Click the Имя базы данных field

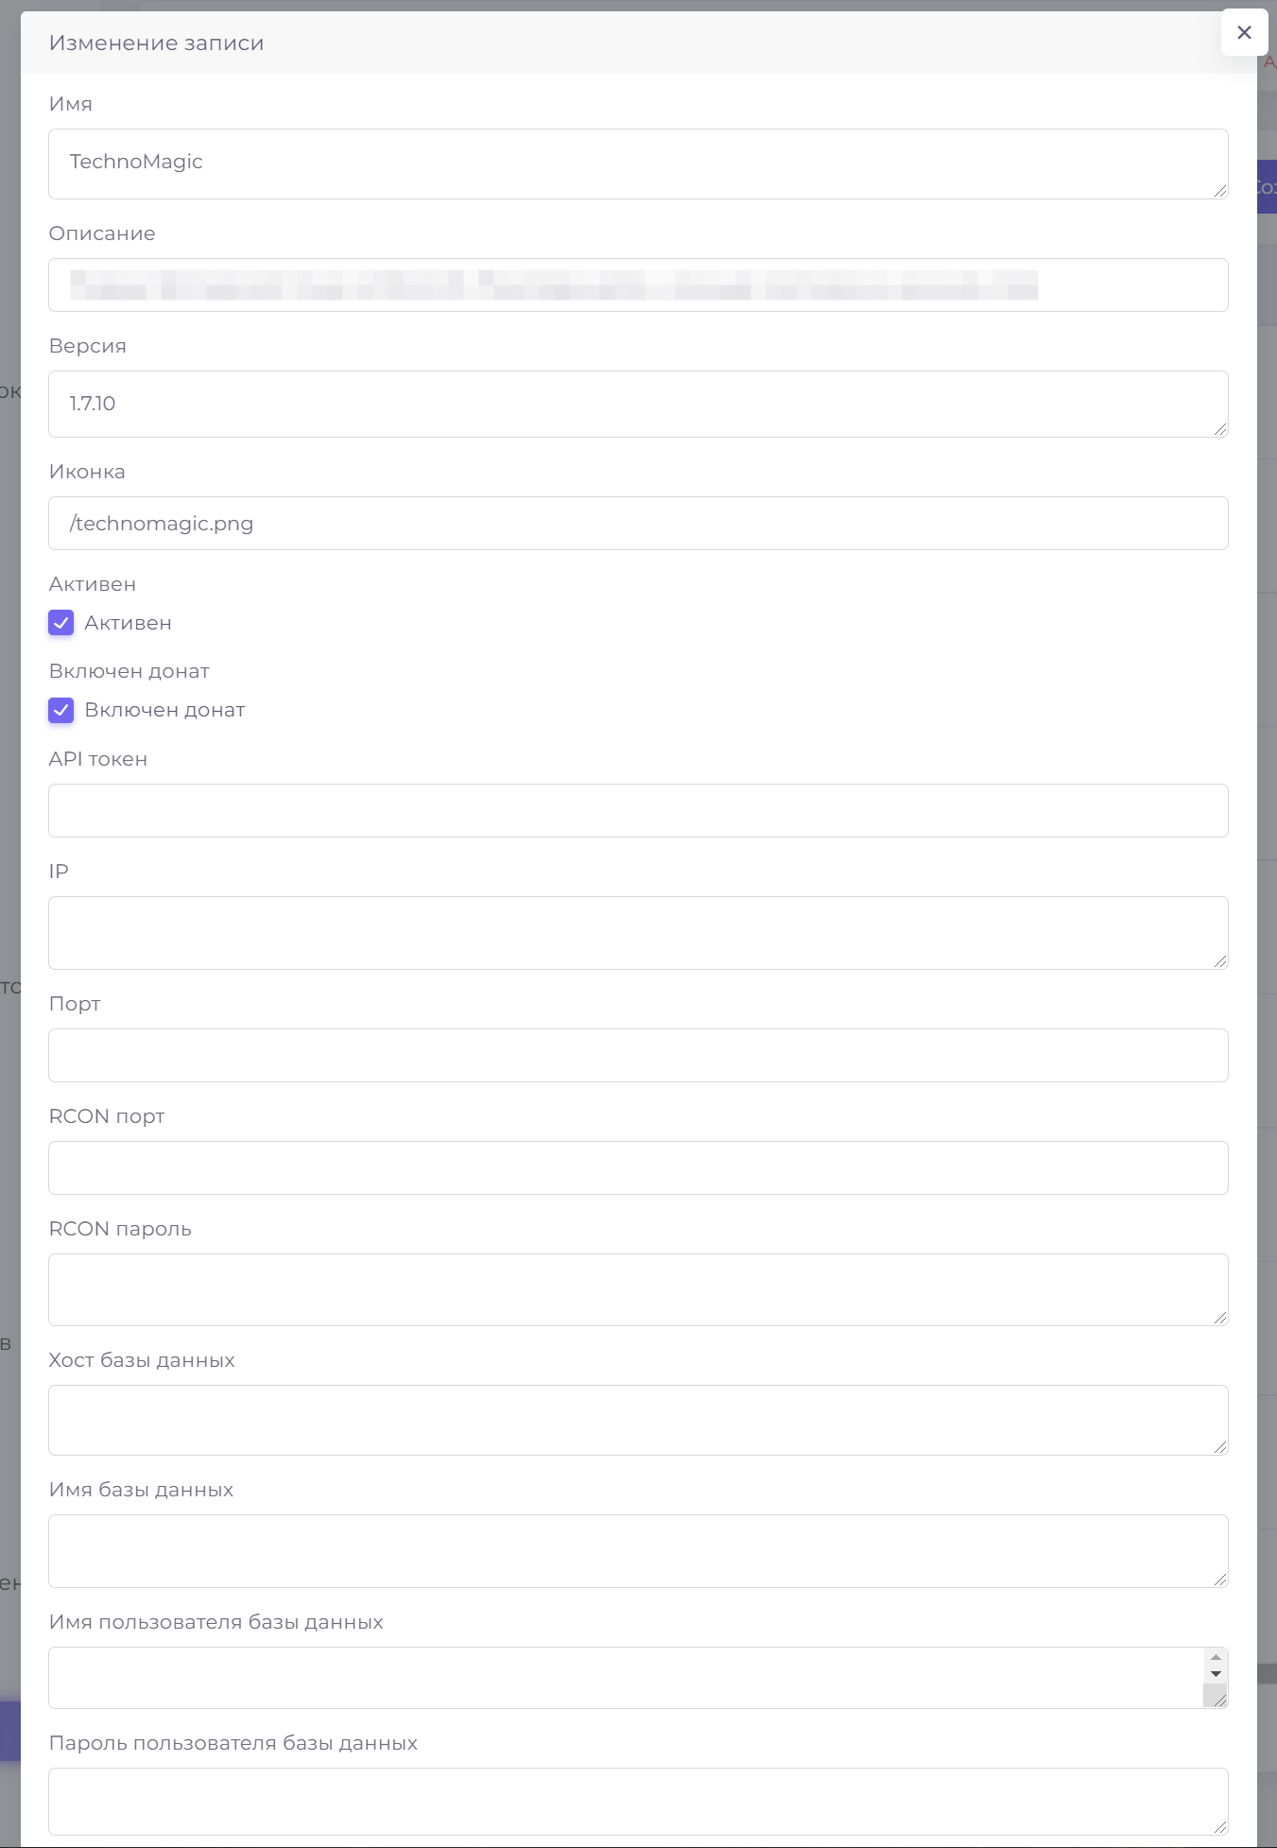(x=638, y=1550)
